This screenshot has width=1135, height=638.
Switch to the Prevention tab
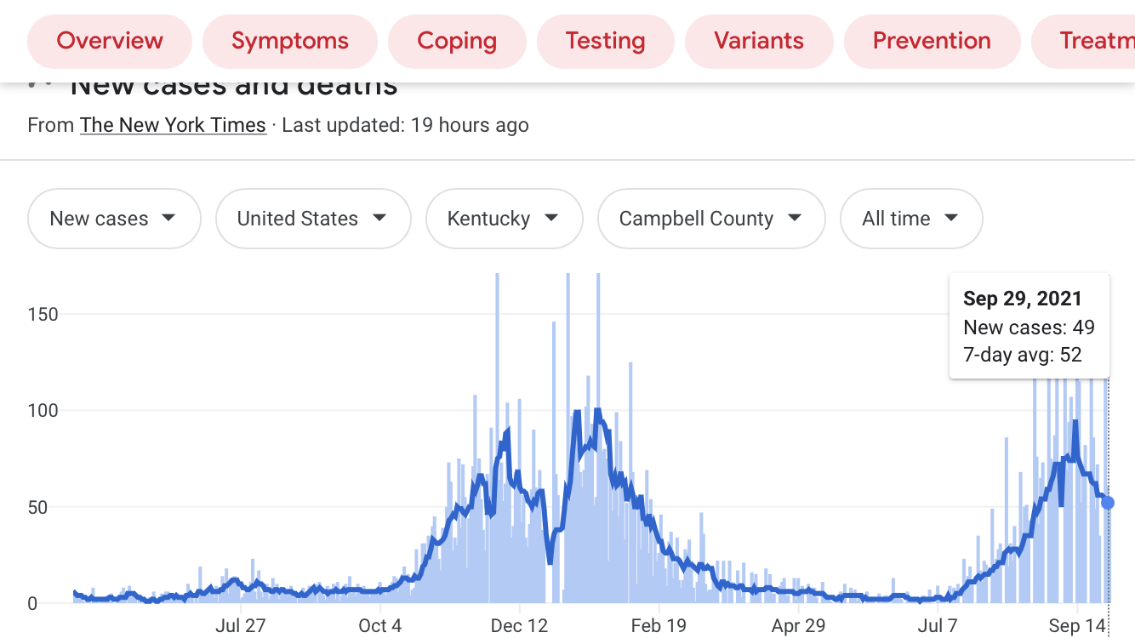[932, 41]
